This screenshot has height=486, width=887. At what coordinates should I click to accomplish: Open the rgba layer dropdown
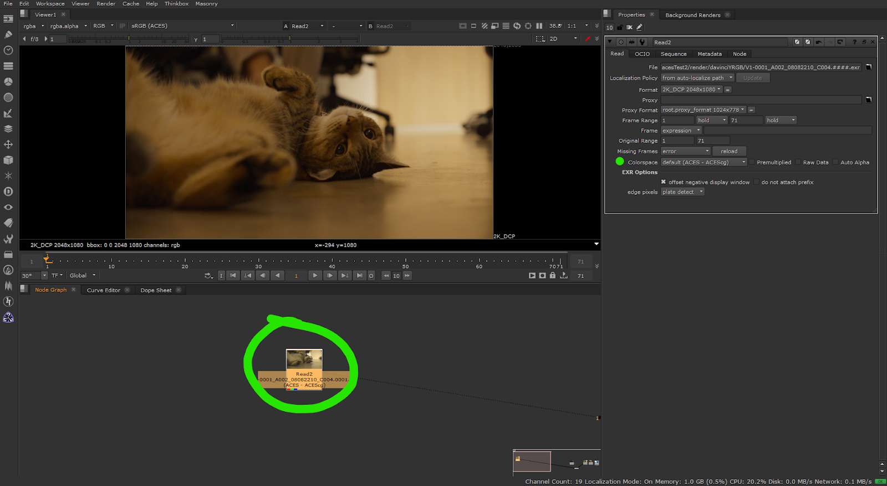[x=34, y=26]
